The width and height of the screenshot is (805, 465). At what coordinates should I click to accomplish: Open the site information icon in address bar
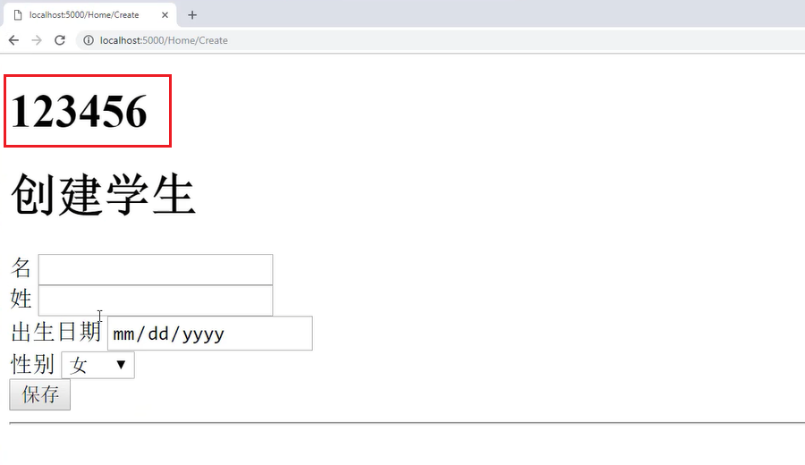click(x=89, y=40)
